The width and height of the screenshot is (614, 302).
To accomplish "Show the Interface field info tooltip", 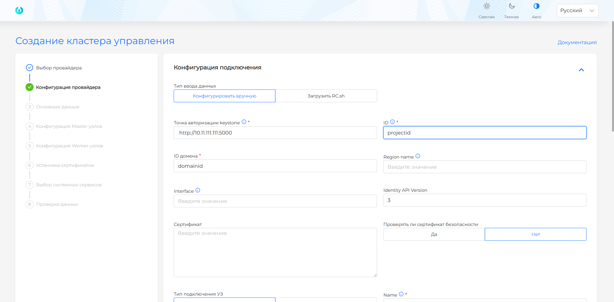I will coord(198,190).
